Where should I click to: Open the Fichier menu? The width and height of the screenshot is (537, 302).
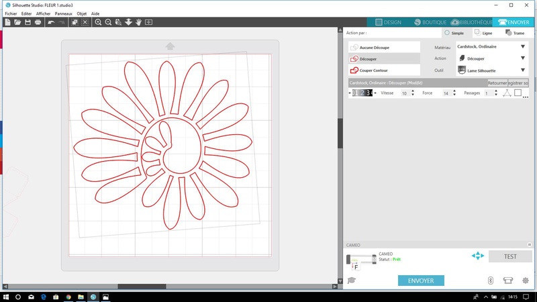click(x=11, y=13)
